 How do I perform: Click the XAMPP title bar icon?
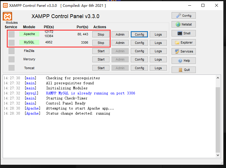click(5, 6)
